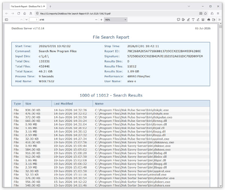Open the browser application hamburger menu

click(x=218, y=14)
